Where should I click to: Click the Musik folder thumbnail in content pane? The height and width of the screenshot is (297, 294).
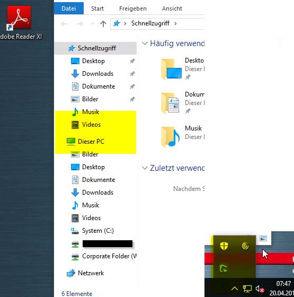pyautogui.click(x=171, y=137)
